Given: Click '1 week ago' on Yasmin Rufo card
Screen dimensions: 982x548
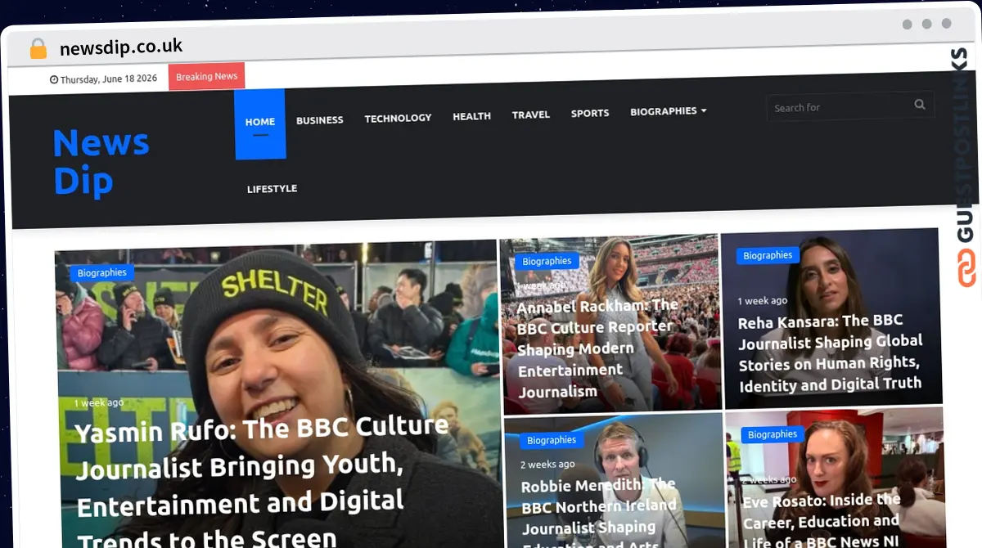Looking at the screenshot, I should (x=98, y=403).
